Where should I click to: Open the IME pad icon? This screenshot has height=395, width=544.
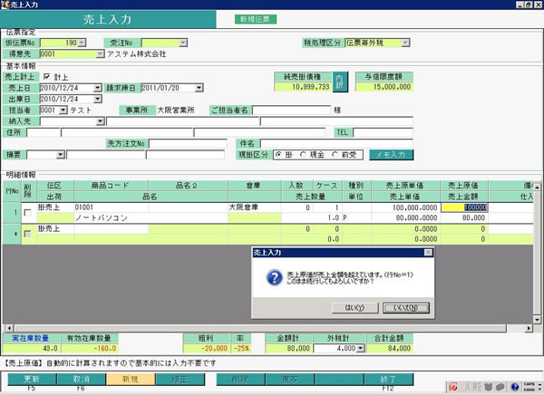(489, 387)
